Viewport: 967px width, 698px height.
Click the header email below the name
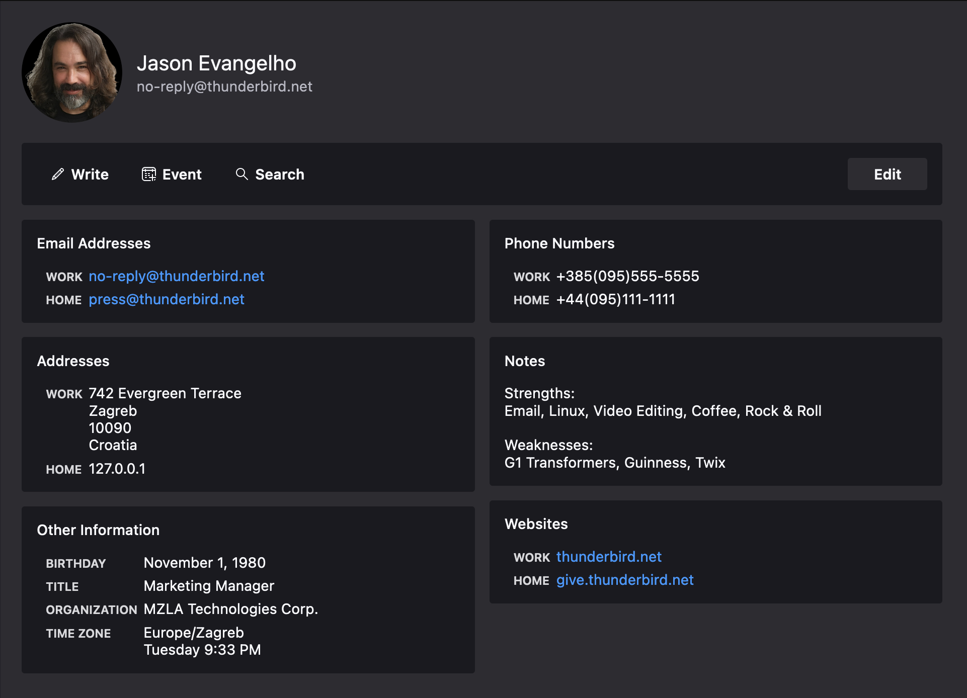click(x=224, y=86)
